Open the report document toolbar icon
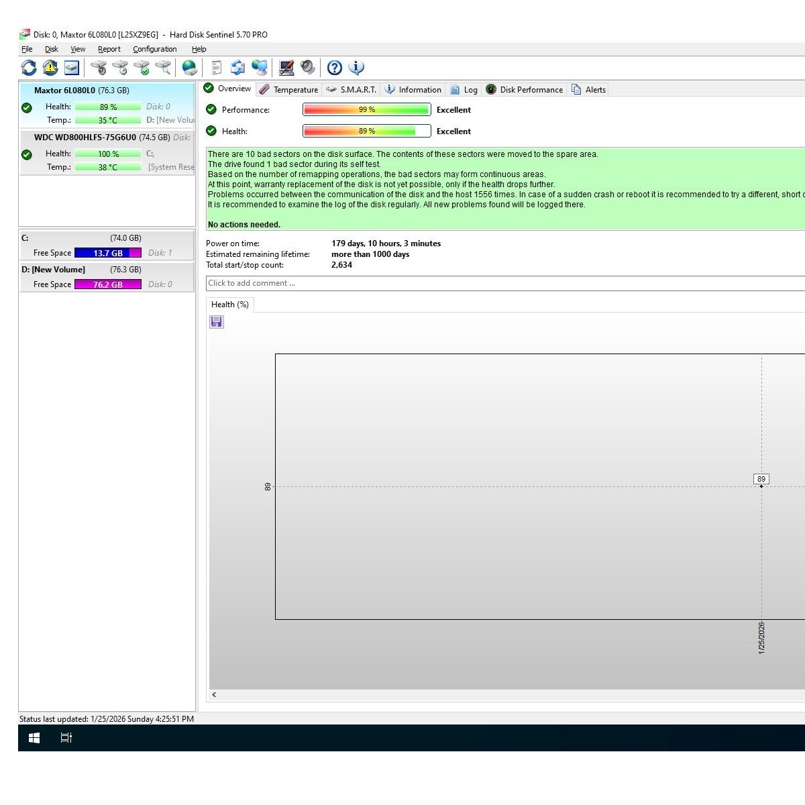805x805 pixels. coord(216,68)
